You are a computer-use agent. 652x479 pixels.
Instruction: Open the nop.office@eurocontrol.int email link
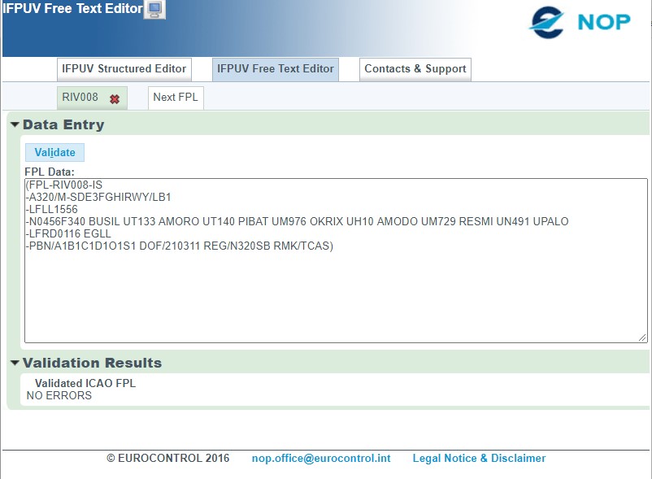tap(321, 458)
